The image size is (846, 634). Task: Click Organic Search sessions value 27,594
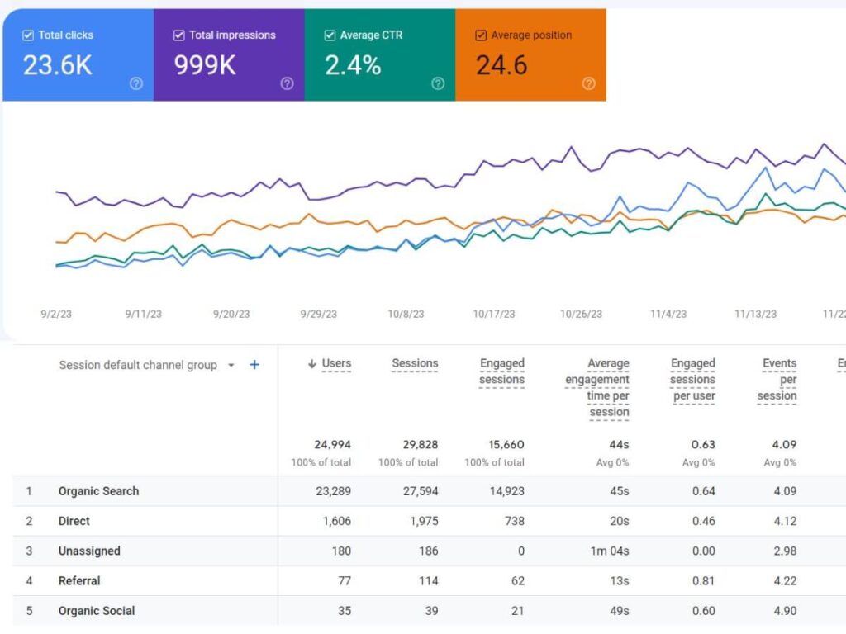[421, 491]
